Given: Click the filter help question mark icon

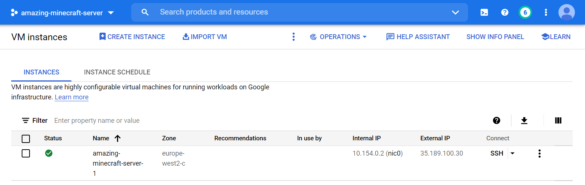Looking at the screenshot, I should [x=496, y=121].
